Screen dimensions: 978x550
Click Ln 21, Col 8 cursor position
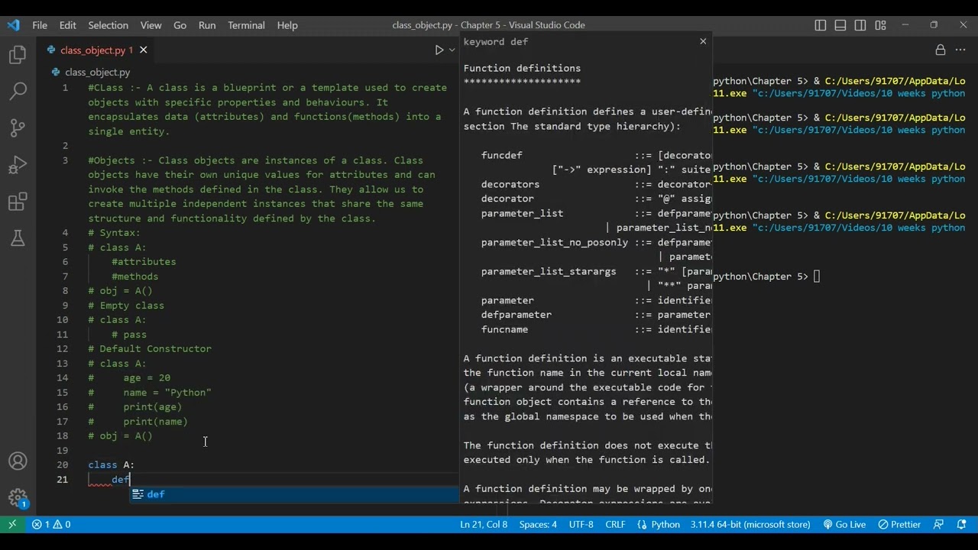(x=484, y=525)
